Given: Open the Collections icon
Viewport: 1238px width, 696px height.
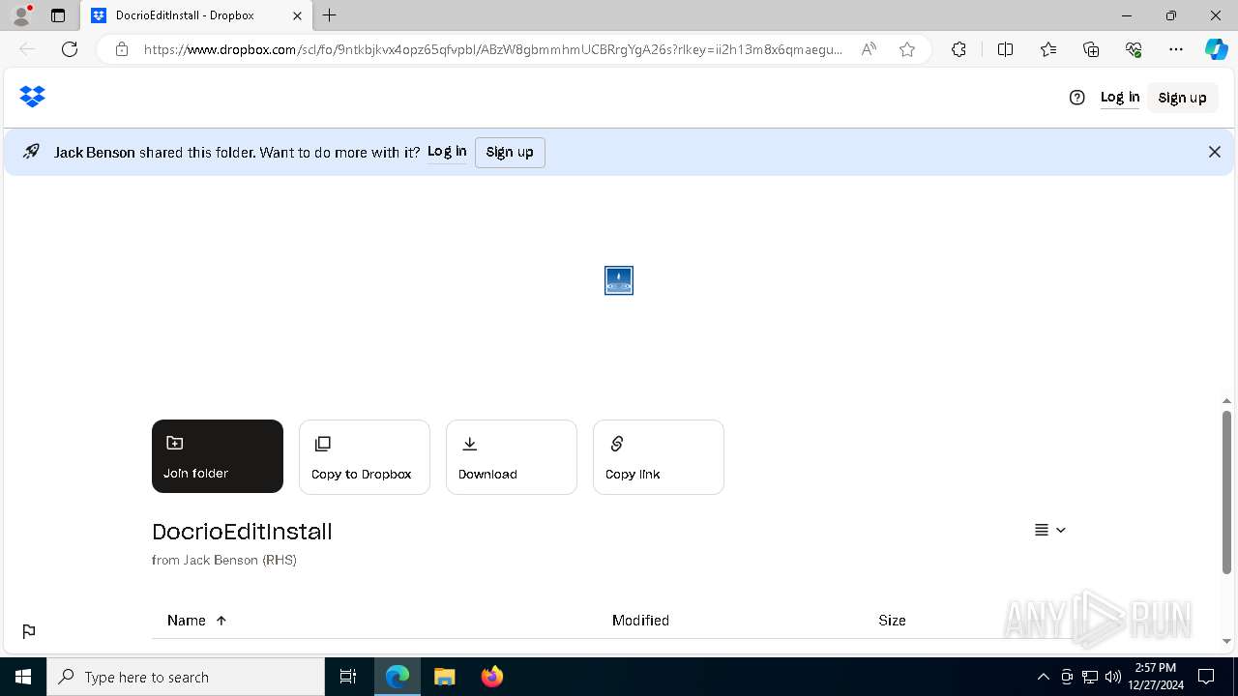Looking at the screenshot, I should [1091, 49].
